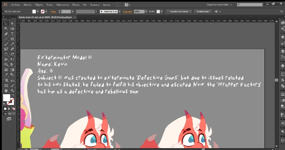Select the Scale tool

point(12,54)
